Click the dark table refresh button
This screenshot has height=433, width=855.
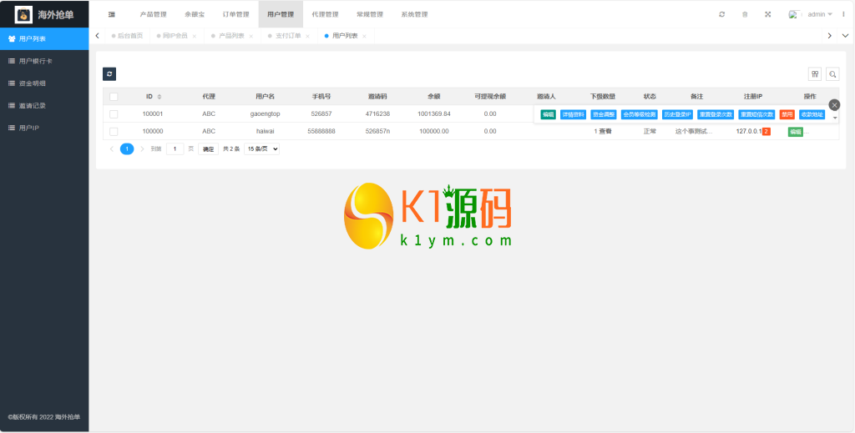pos(109,74)
